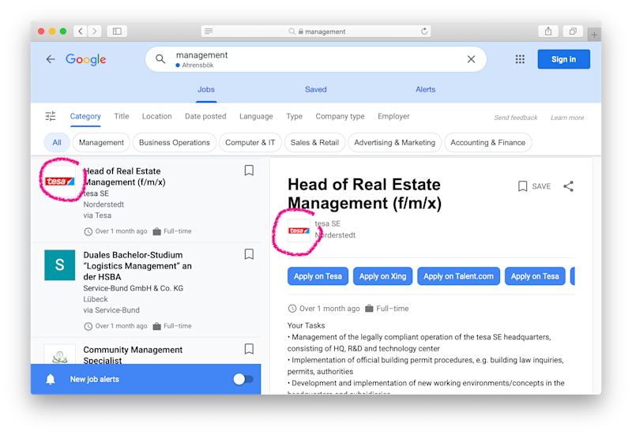The image size is (632, 435).
Task: Click the Learn more link
Action: point(567,118)
